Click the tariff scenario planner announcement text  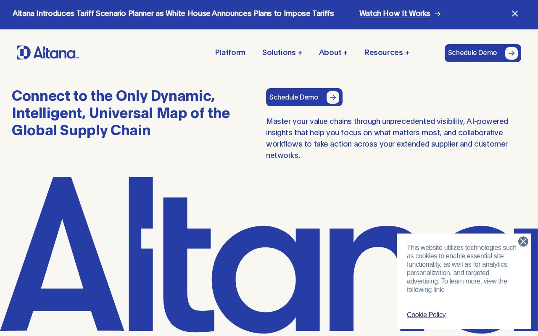tap(173, 13)
